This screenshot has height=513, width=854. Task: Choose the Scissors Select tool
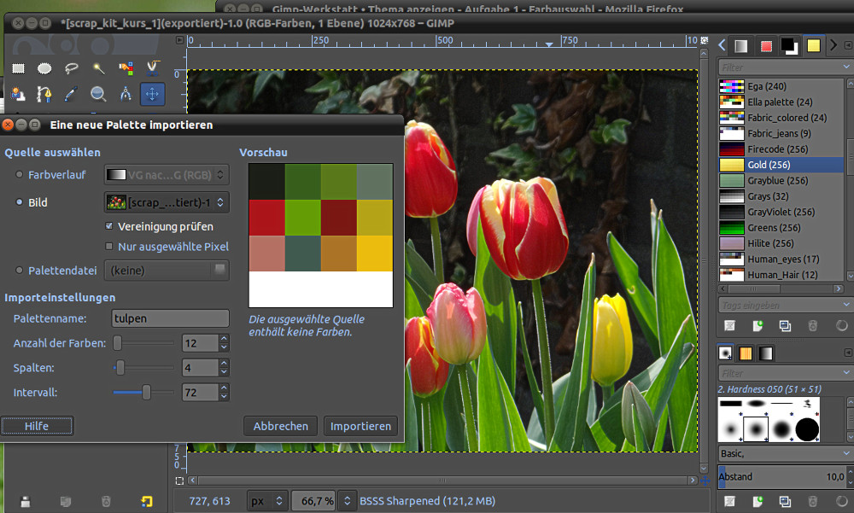(x=153, y=68)
